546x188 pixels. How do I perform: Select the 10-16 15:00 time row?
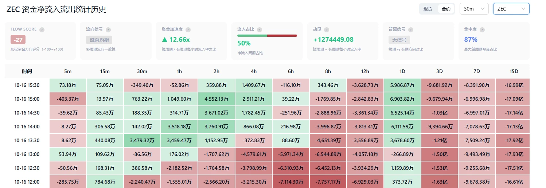[267, 99]
